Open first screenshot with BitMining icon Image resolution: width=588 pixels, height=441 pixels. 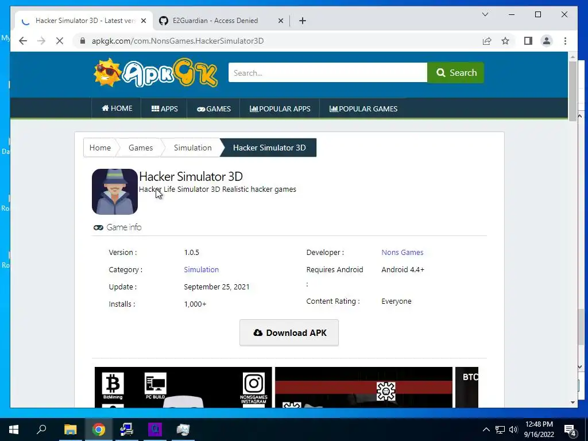[183, 388]
